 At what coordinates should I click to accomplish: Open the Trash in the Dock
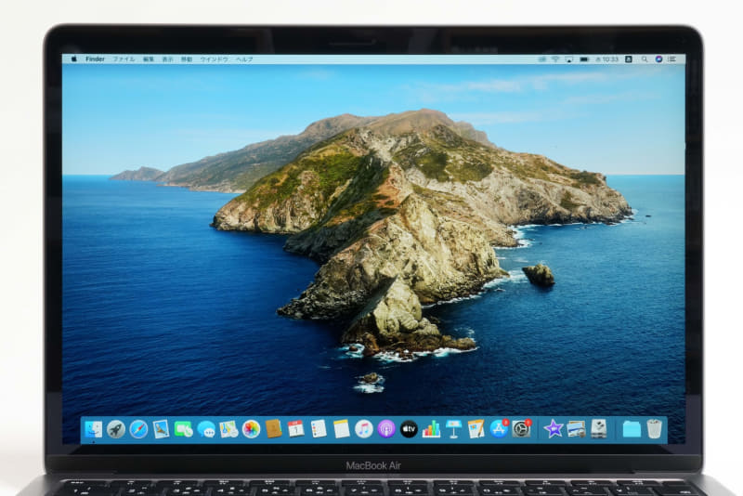(655, 429)
